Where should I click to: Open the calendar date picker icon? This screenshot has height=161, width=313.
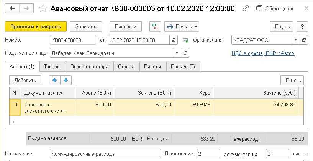pyautogui.click(x=174, y=40)
